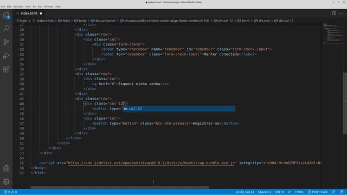Open the Terminal menu
The width and height of the screenshot is (347, 195).
point(48,6)
